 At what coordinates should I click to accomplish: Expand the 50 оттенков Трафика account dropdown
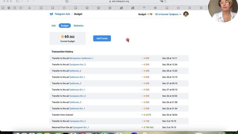tap(168, 14)
